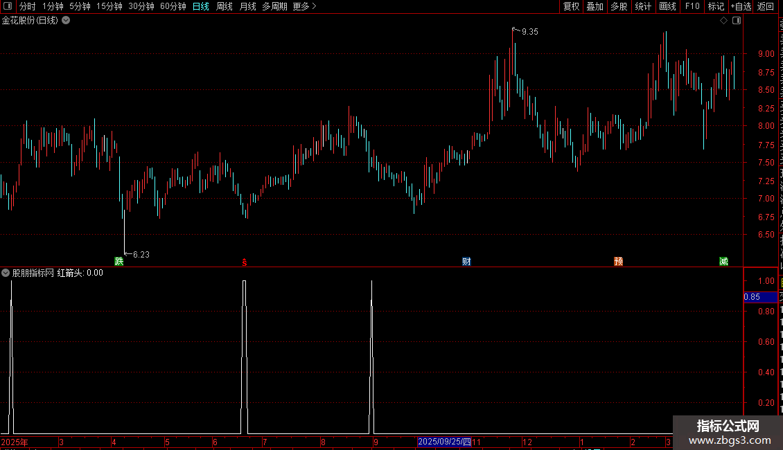The image size is (783, 450).
Task: Click the 红箭头: 0.00 indicator value
Action: [x=80, y=273]
